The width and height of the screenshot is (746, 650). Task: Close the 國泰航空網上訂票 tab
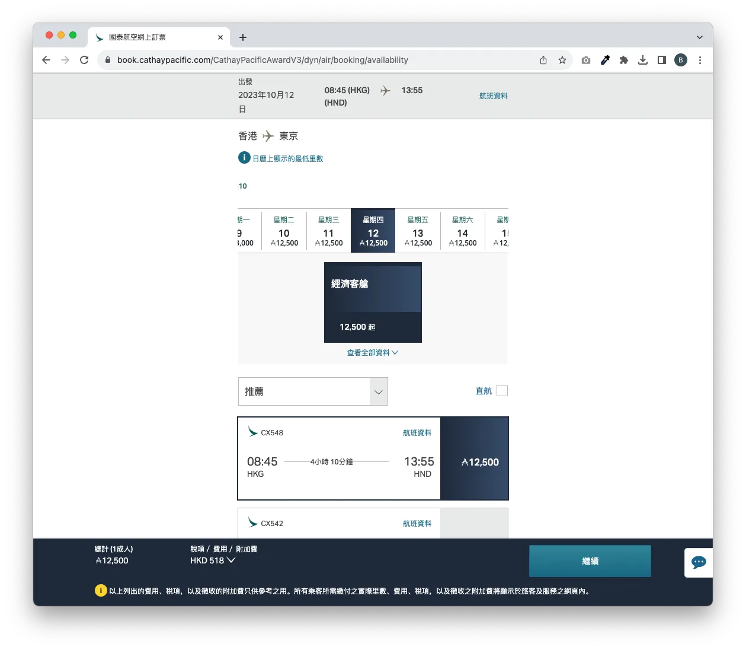click(220, 37)
